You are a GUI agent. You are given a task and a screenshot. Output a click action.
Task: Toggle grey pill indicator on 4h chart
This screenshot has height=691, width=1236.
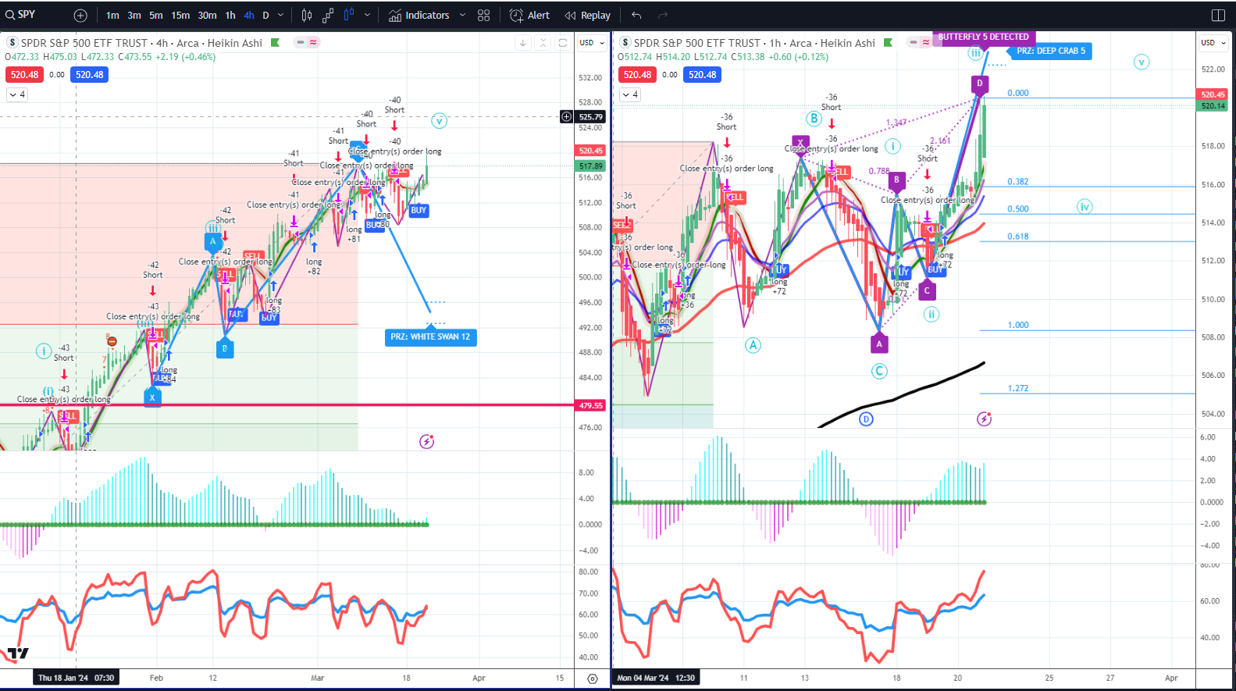(301, 42)
